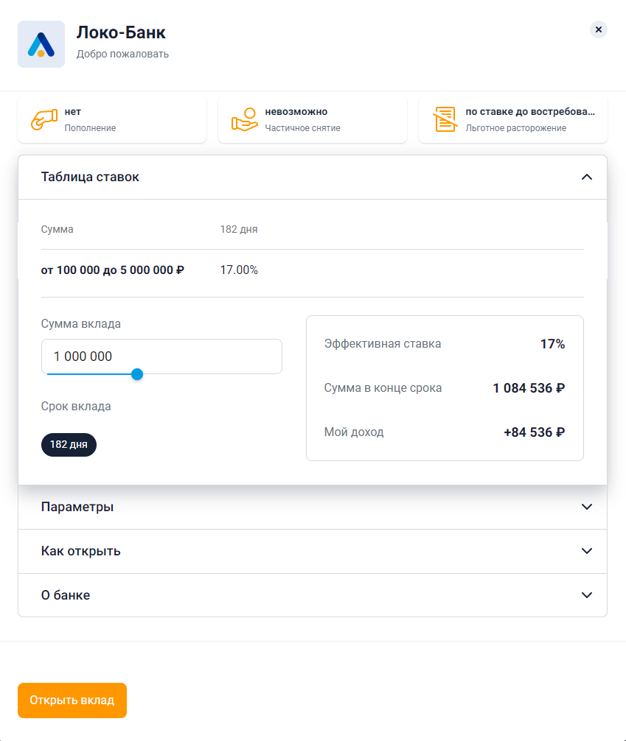Viewport: 626px width, 741px height.
Task: Select the 182 дня term chip
Action: click(x=69, y=445)
